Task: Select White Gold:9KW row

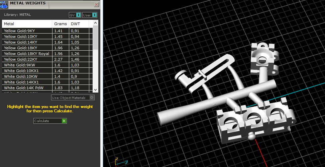Action: point(47,65)
